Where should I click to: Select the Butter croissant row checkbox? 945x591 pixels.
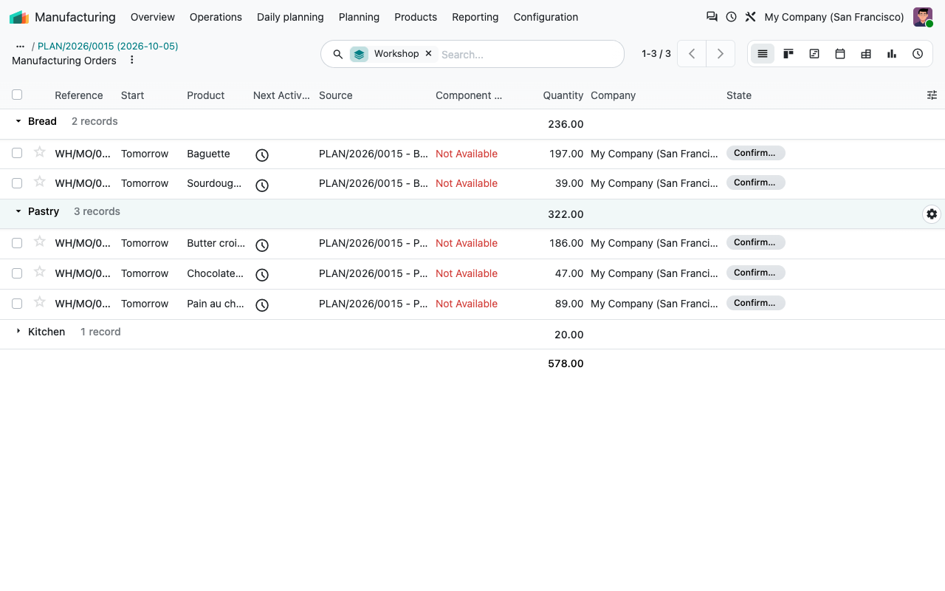point(17,243)
